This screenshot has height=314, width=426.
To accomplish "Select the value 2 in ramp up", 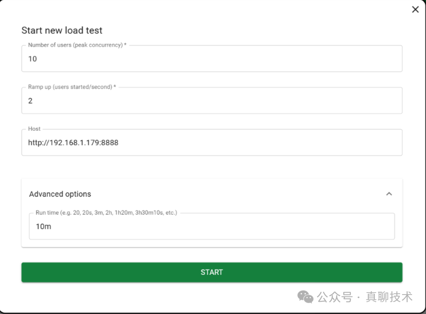I will point(31,101).
